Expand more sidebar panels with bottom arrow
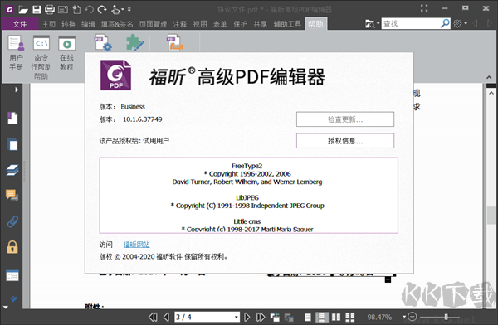Screen dimensions: 498x325 click(6, 308)
